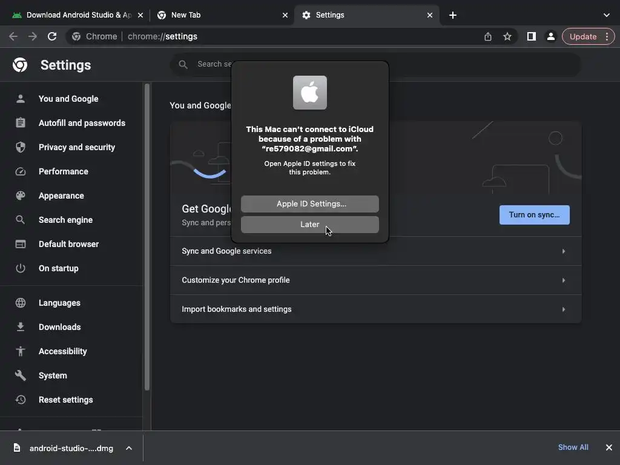620x465 pixels.
Task: Click the address bar URL chrome://settings
Action: 162,36
